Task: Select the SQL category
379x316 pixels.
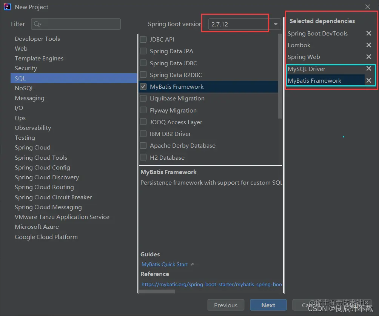Action: (x=74, y=78)
